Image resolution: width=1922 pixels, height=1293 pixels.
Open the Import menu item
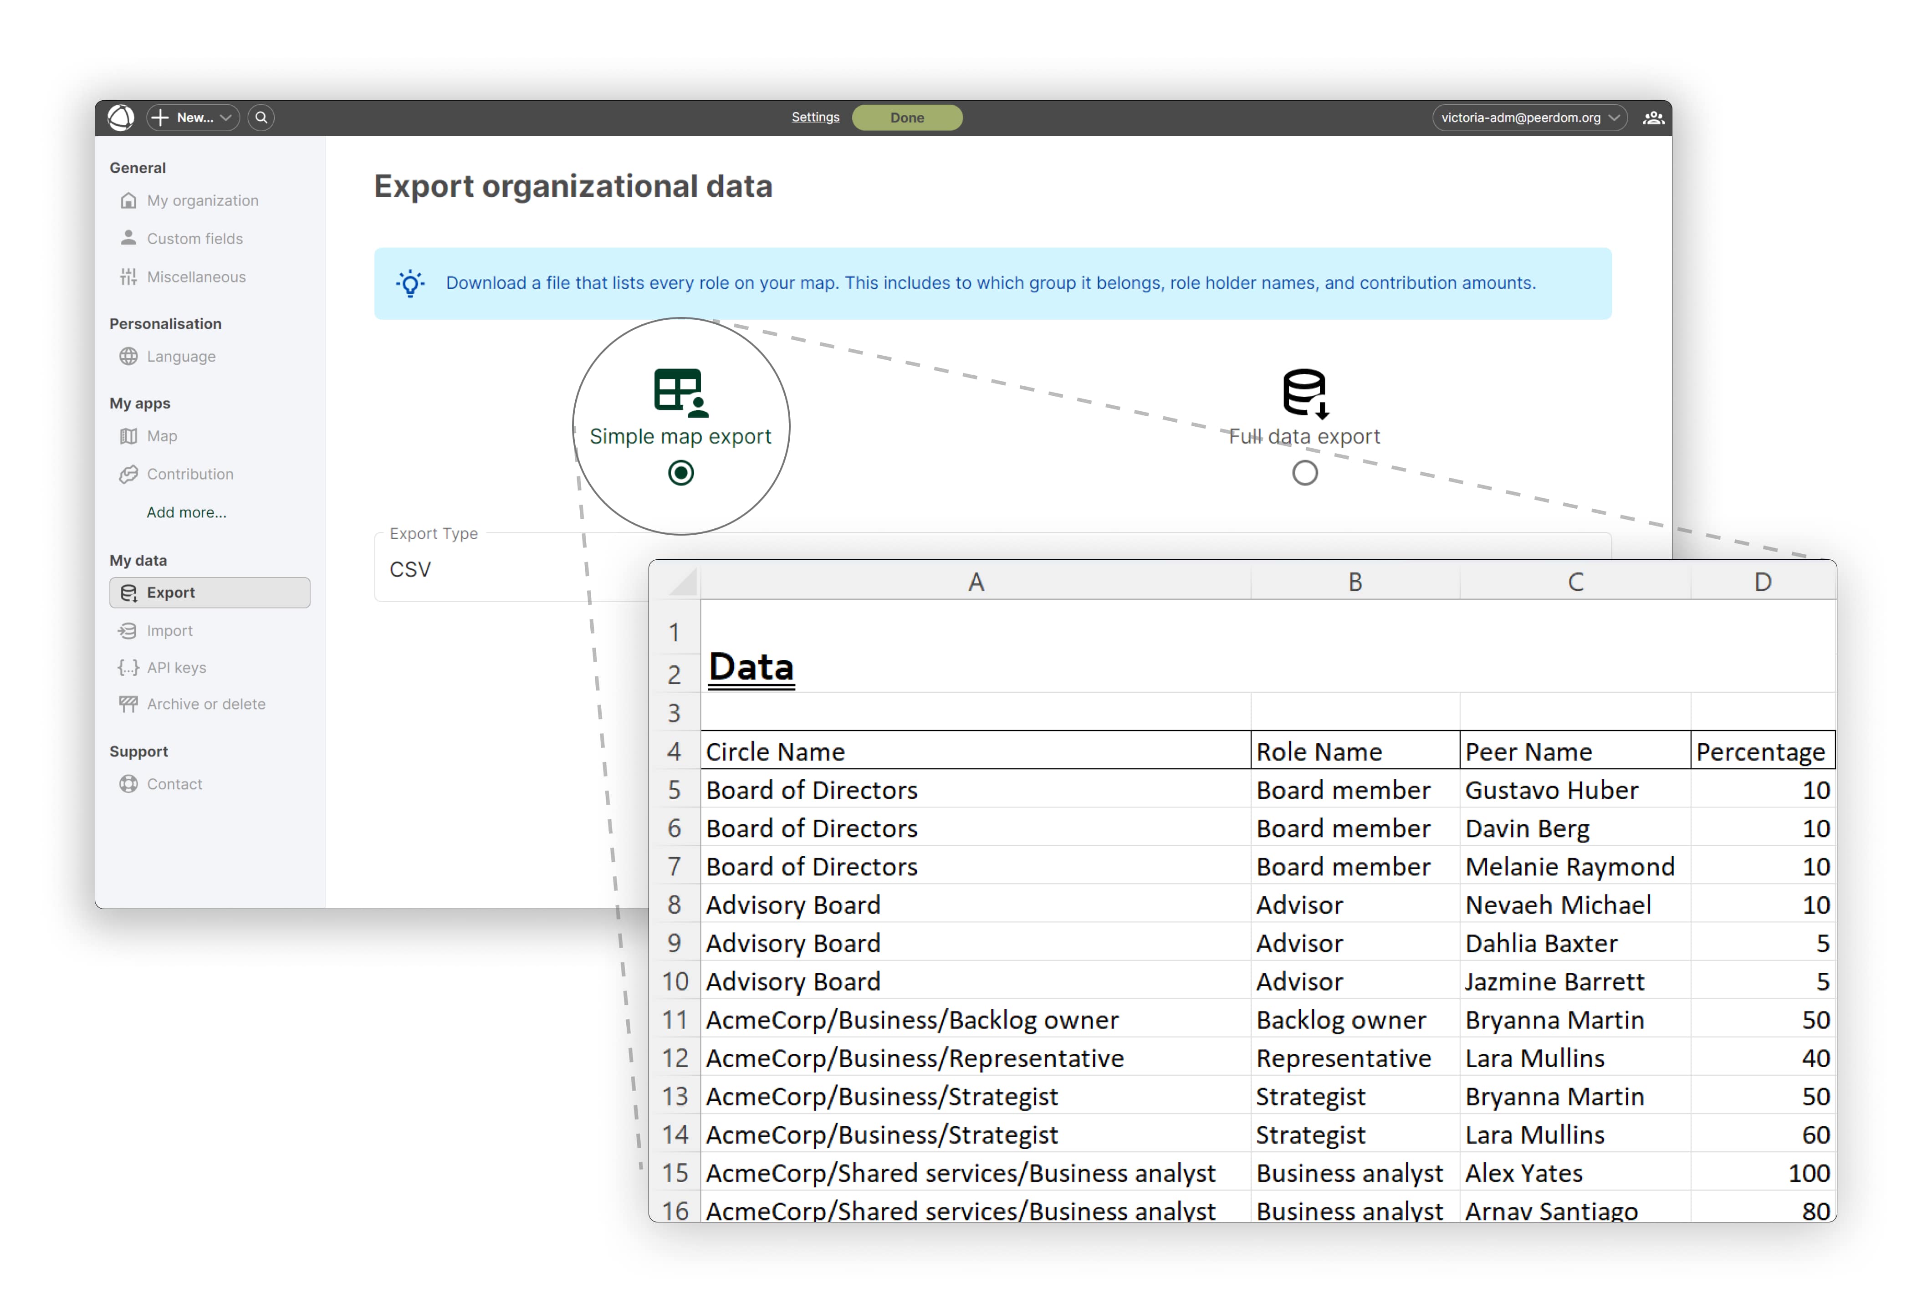[169, 631]
